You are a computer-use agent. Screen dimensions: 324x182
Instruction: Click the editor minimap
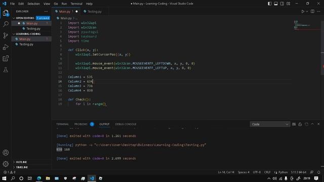[x=307, y=25]
